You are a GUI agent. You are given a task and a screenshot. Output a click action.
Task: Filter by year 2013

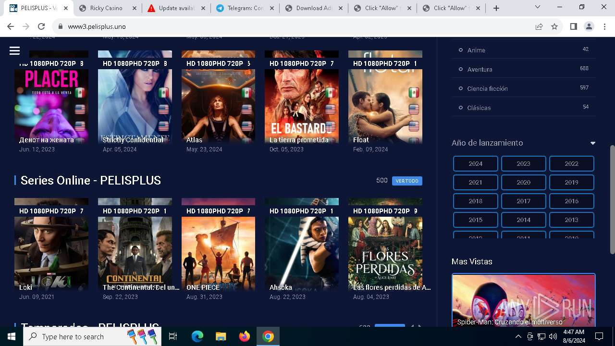(x=571, y=220)
